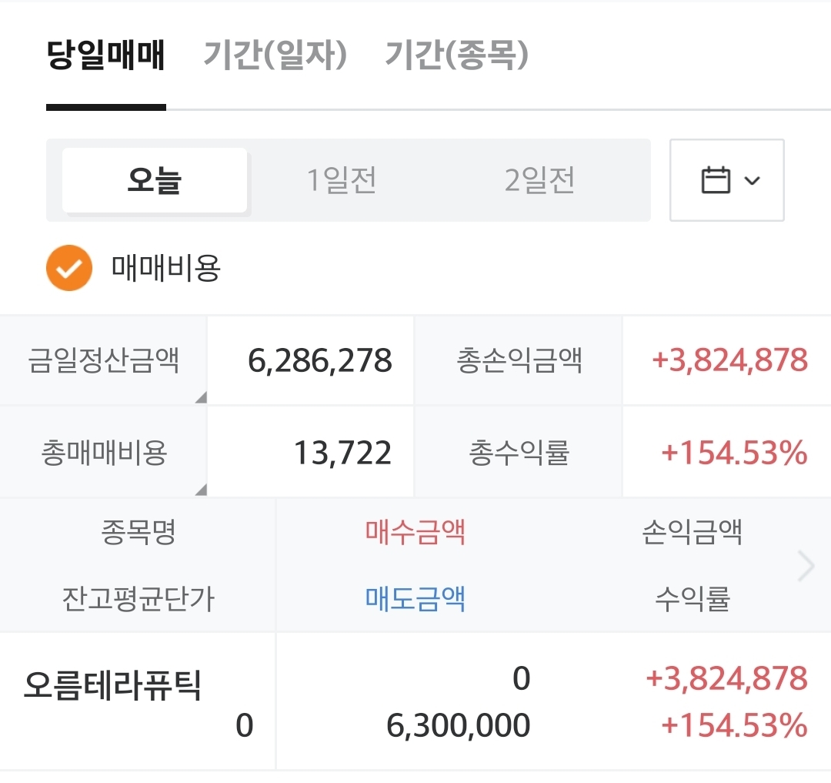
Task: Tap the 총손익금액 value +3,824,878
Action: click(x=729, y=360)
